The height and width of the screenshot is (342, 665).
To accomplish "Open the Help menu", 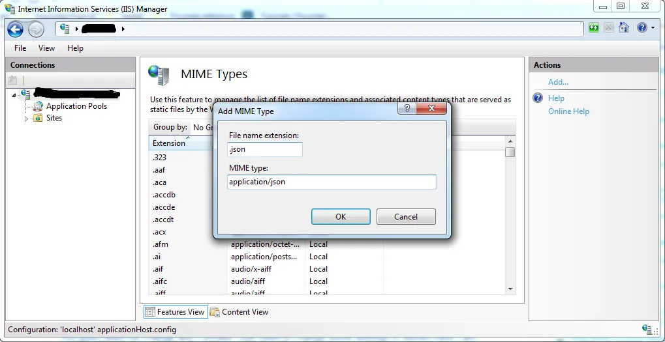I will tap(75, 48).
